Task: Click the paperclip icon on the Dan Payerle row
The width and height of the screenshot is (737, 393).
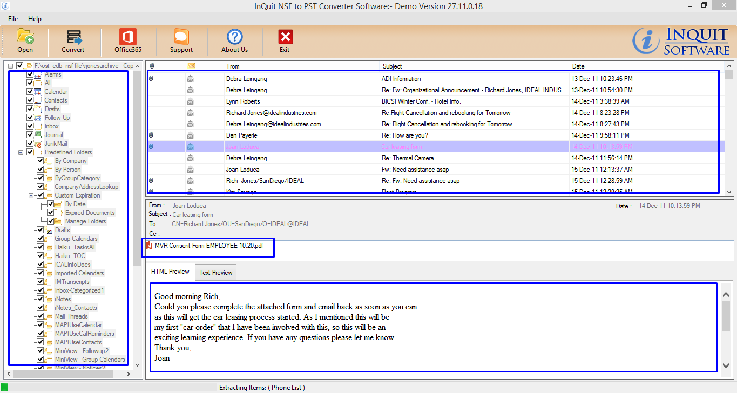Action: [151, 135]
